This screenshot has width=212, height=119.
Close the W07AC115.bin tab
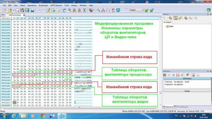[x=24, y=15]
